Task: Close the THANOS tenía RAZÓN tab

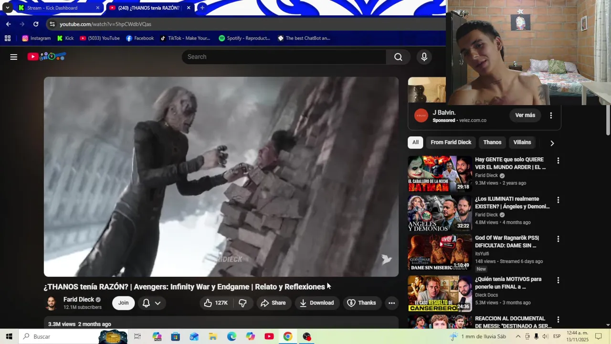Action: coord(189,8)
